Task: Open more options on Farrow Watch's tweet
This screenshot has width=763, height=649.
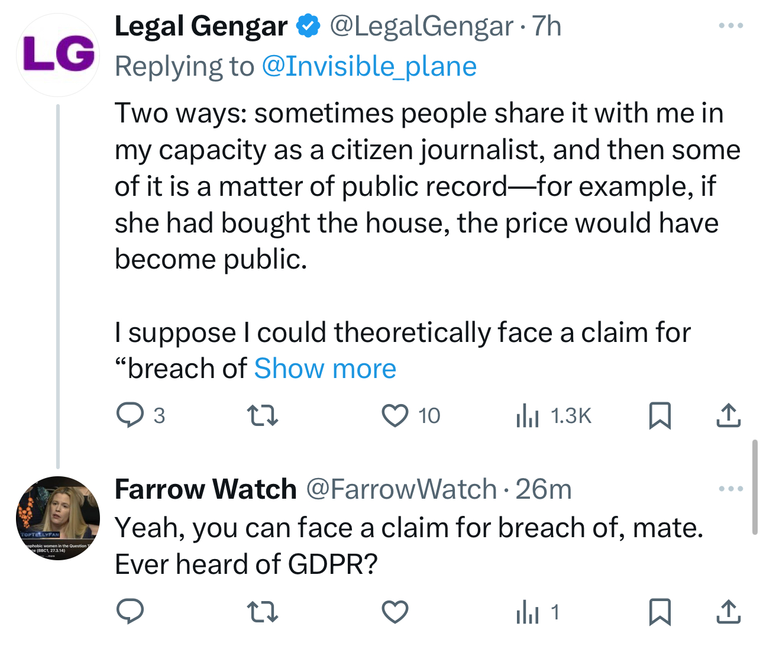Action: (730, 489)
